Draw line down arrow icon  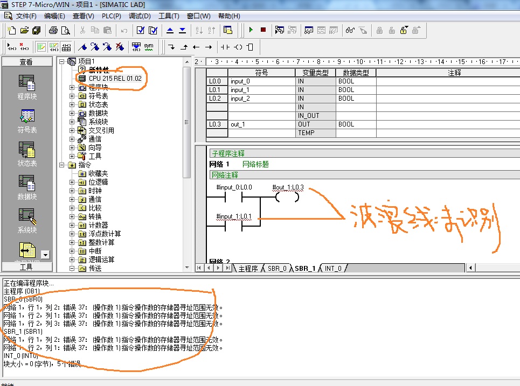coord(171,47)
